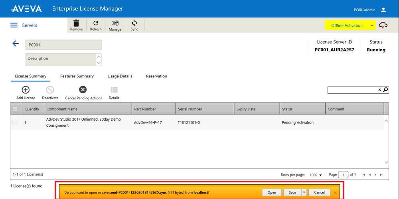
Task: Click the search magnifier icon
Action: (x=385, y=90)
